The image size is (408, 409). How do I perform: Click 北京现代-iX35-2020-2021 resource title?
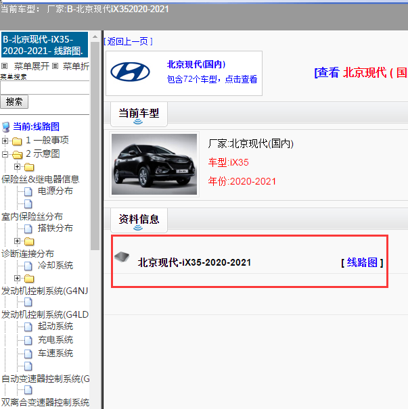pos(194,262)
